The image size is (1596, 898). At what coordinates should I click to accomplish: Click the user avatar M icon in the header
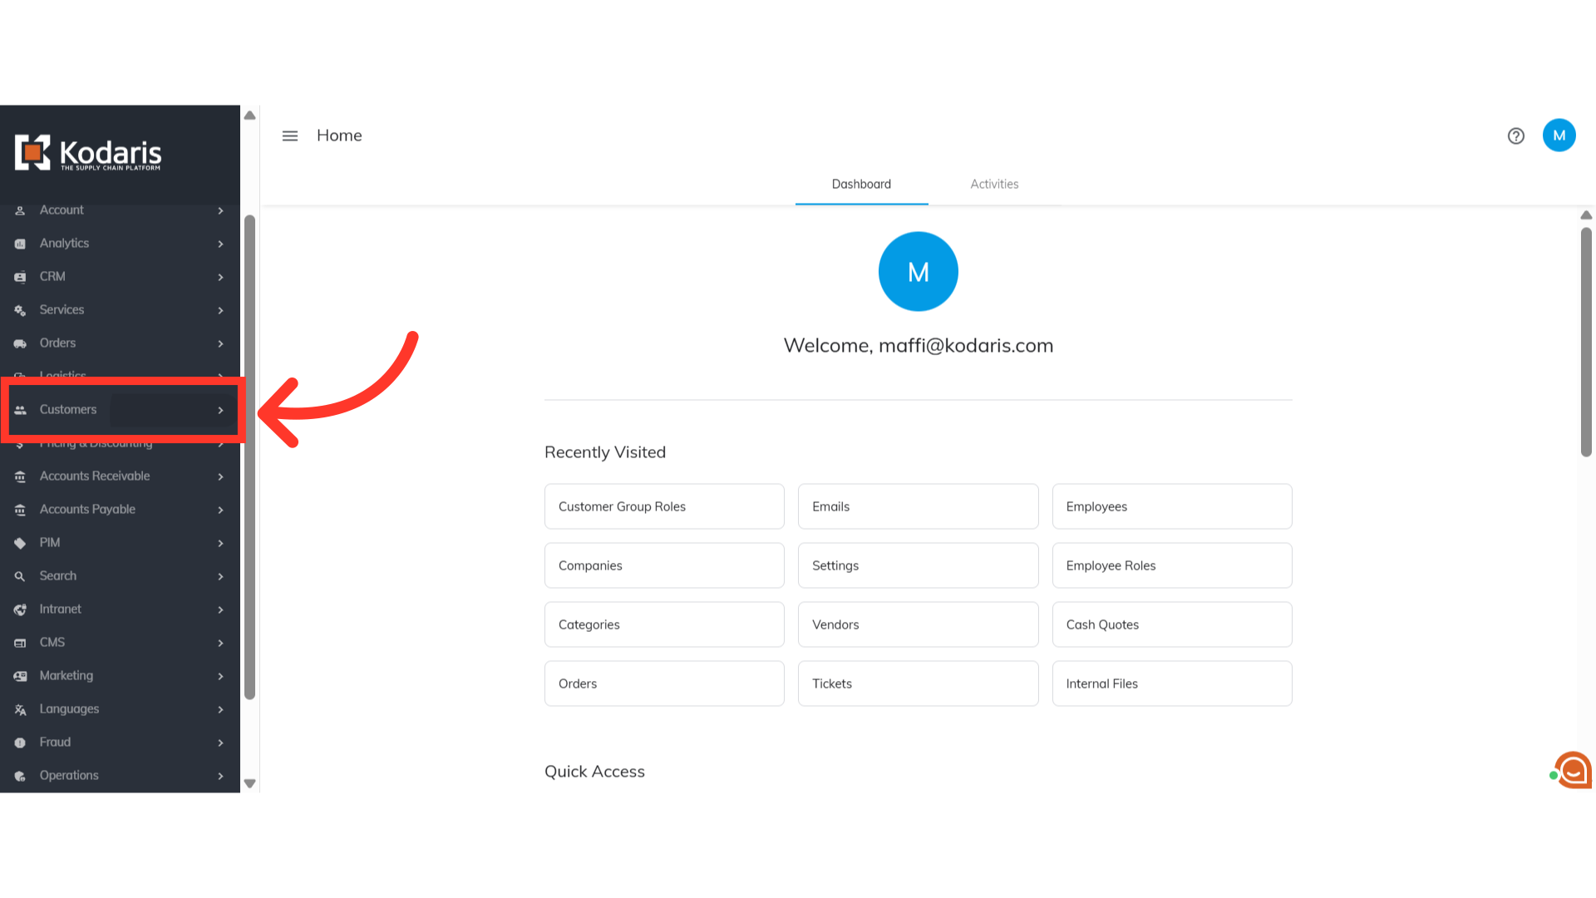coord(1559,136)
